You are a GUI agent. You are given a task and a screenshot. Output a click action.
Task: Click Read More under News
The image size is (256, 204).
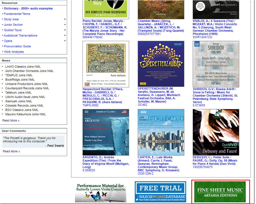(10, 120)
